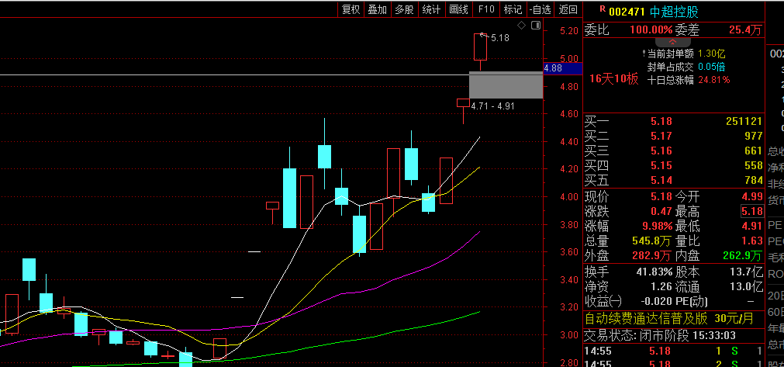Click the latest limit-up candle near 5.18

(481, 47)
